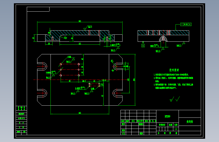Click the 分区 title block cell
This screenshot has height=142, width=219.
[x=133, y=121]
